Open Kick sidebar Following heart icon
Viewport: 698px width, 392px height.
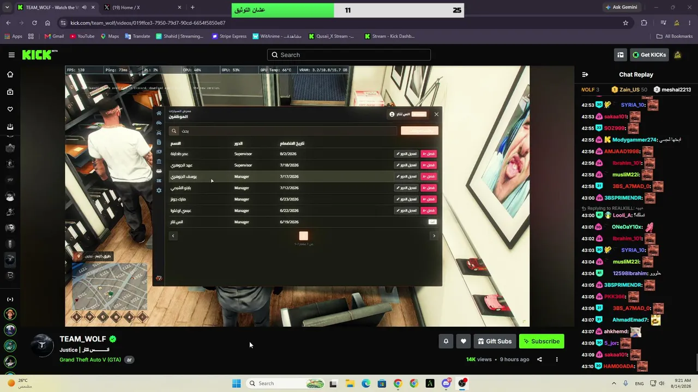10,109
